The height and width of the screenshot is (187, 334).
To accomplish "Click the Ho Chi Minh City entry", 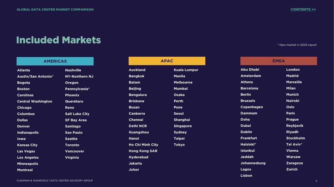I will (143, 145).
